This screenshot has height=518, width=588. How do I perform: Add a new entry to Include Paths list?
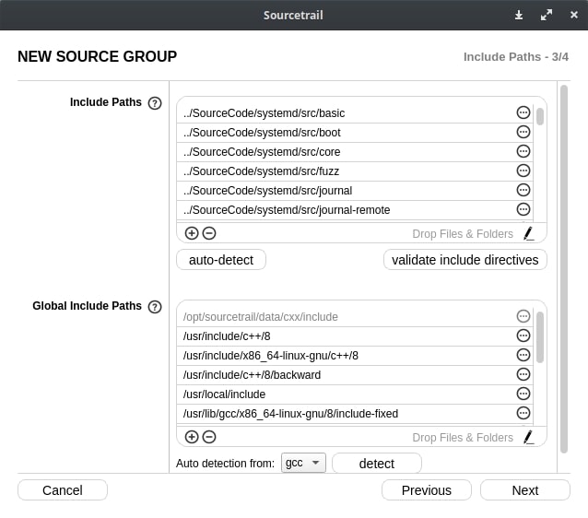click(x=192, y=234)
